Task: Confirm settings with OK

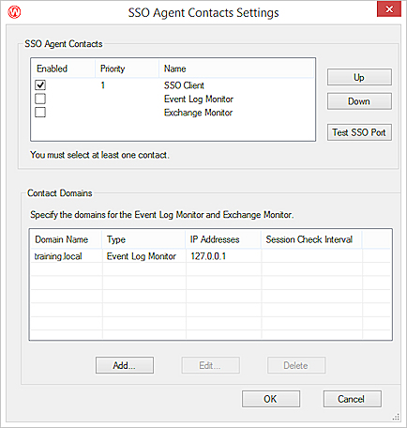Action: point(271,399)
